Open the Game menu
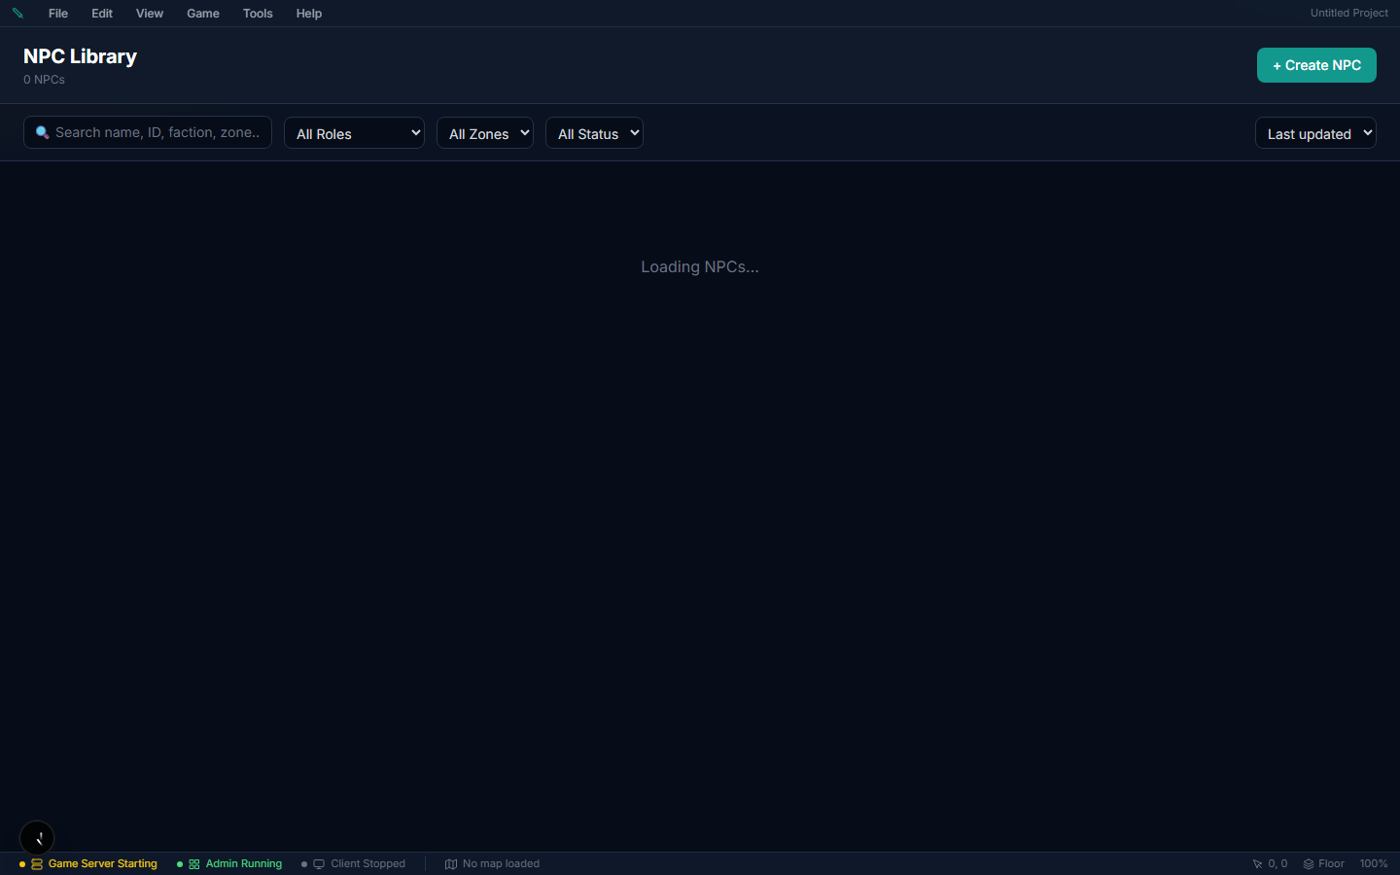The image size is (1400, 875). [x=203, y=14]
